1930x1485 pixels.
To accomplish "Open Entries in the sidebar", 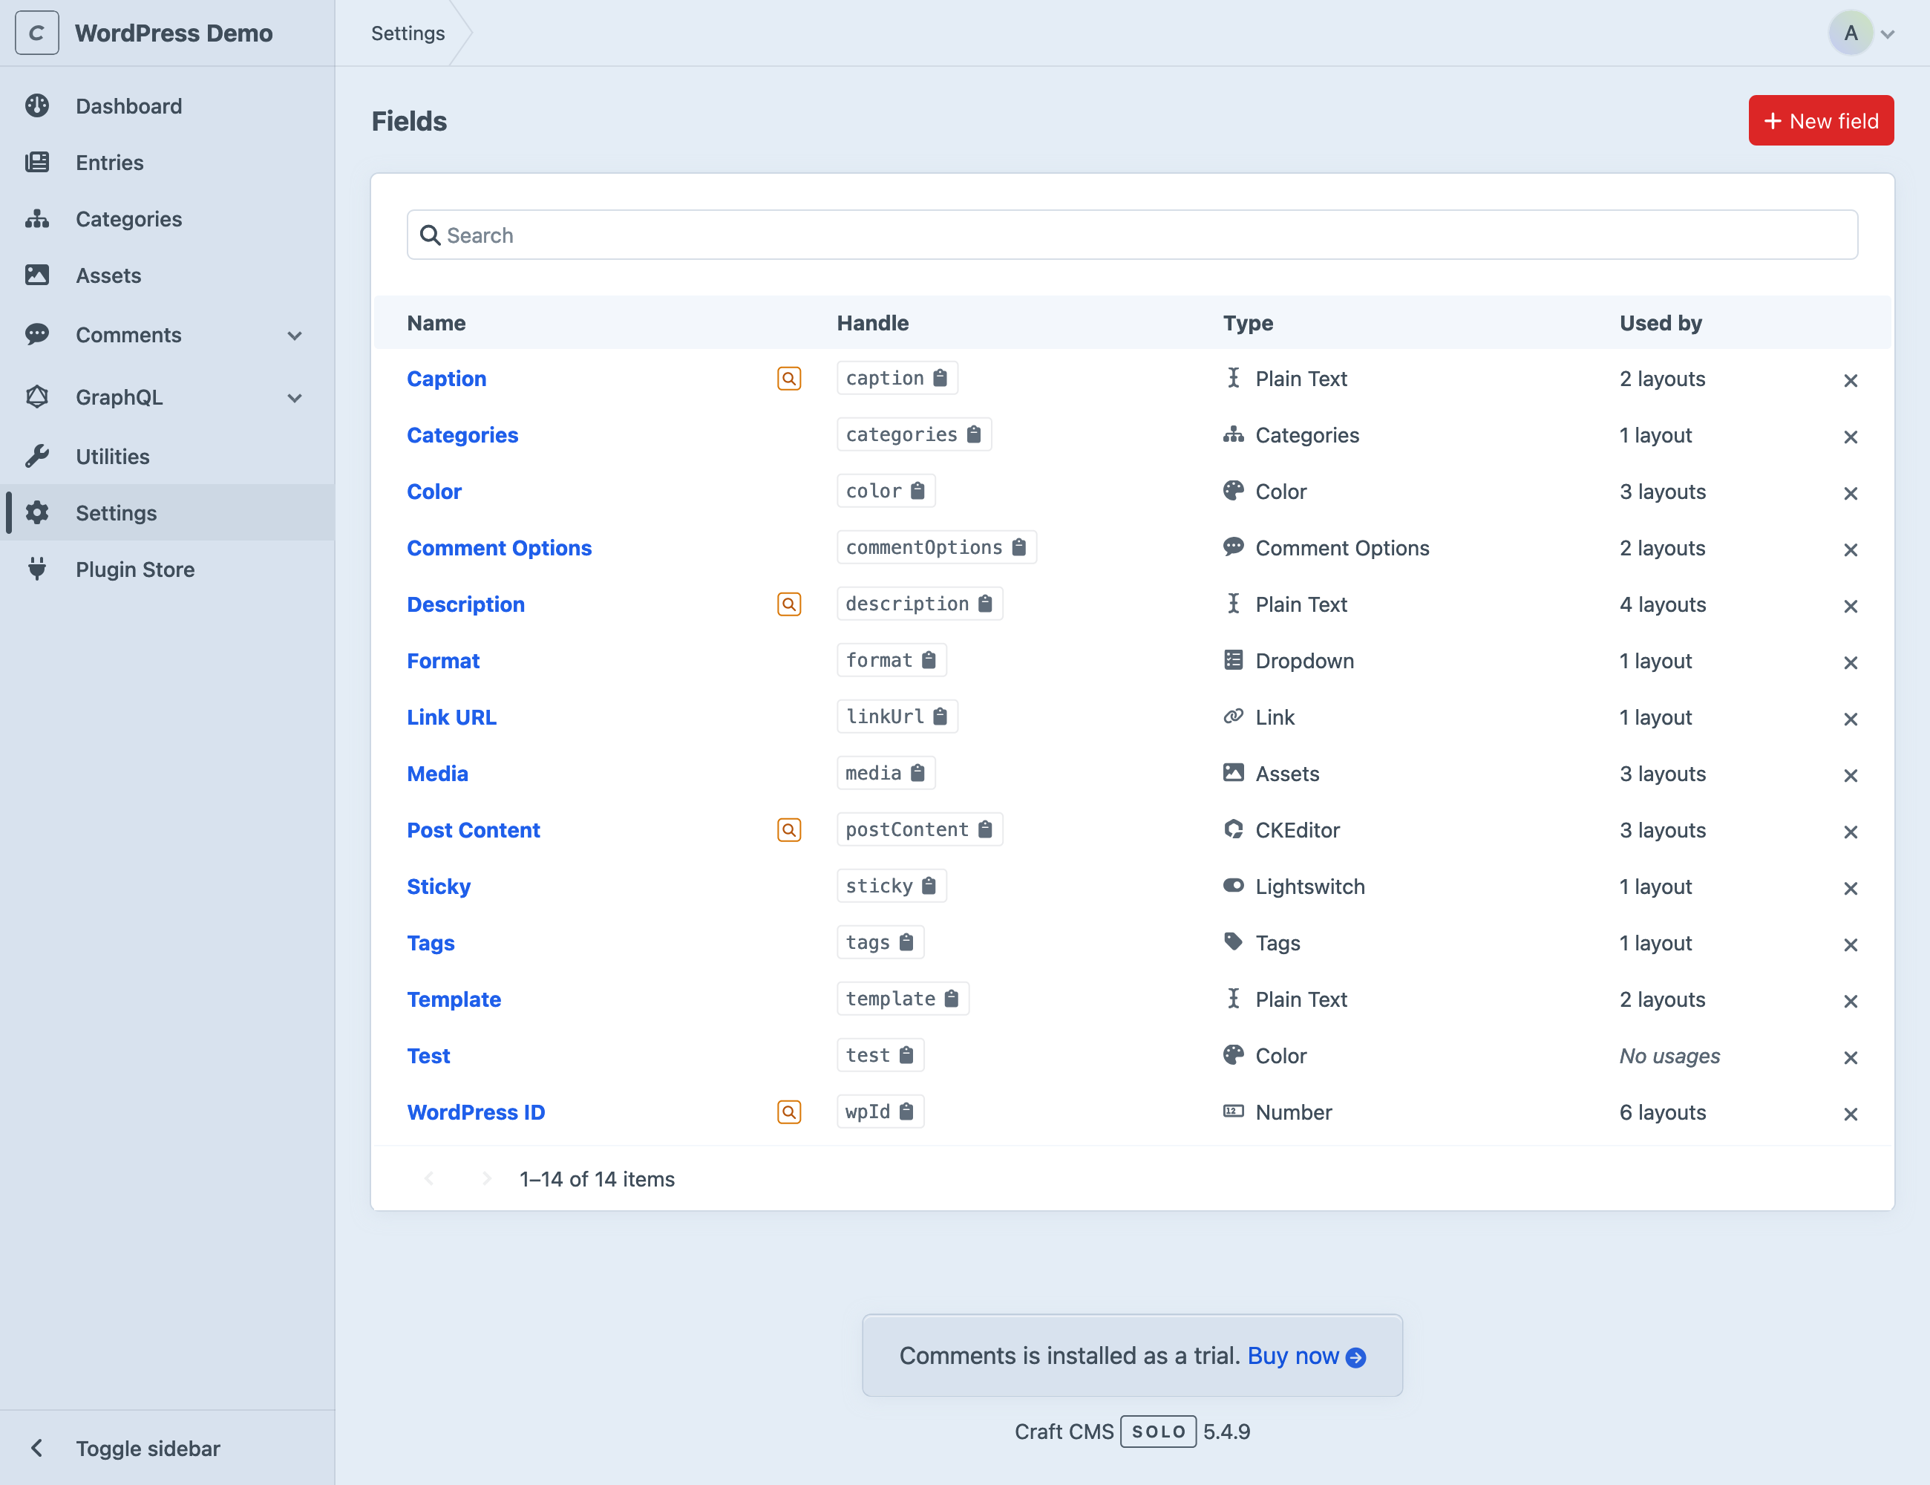I will 168,163.
